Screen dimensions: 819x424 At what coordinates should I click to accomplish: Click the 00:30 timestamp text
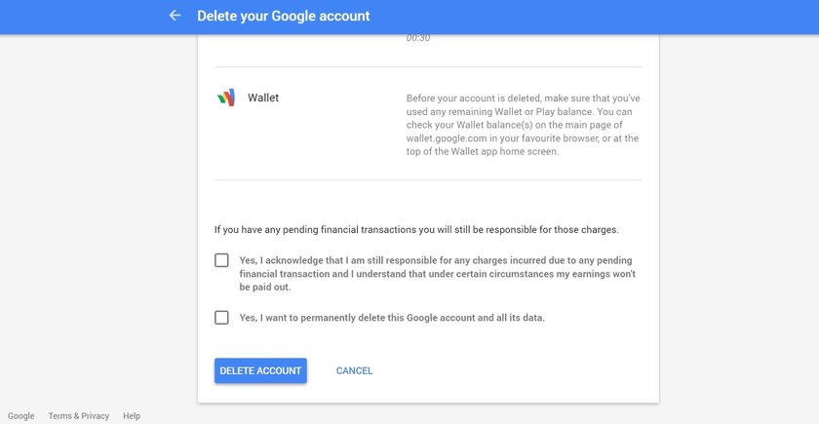pos(418,38)
